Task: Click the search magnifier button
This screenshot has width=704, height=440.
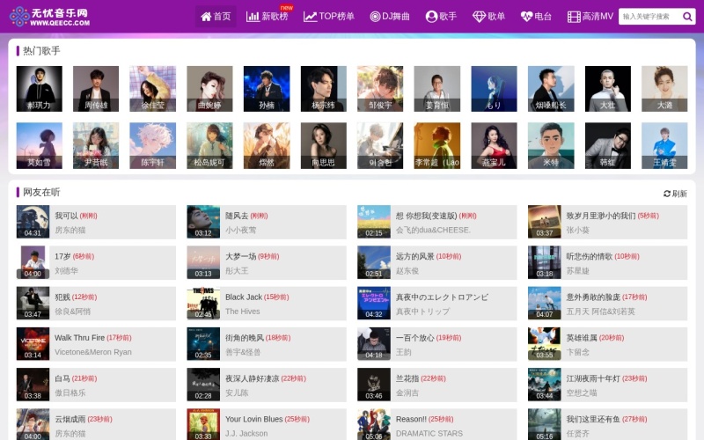Action: [x=688, y=16]
